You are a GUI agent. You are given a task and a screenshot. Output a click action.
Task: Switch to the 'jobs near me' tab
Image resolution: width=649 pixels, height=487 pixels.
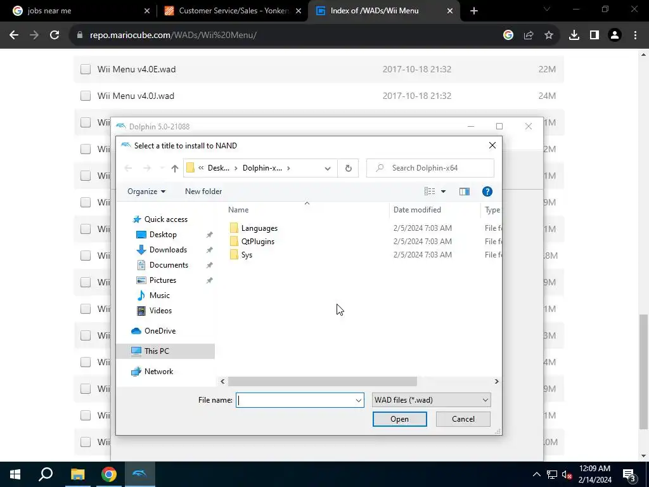coord(79,11)
